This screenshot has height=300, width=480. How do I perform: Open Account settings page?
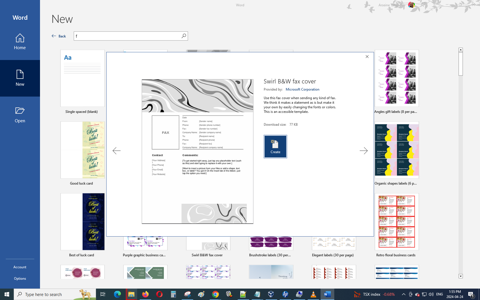[20, 267]
